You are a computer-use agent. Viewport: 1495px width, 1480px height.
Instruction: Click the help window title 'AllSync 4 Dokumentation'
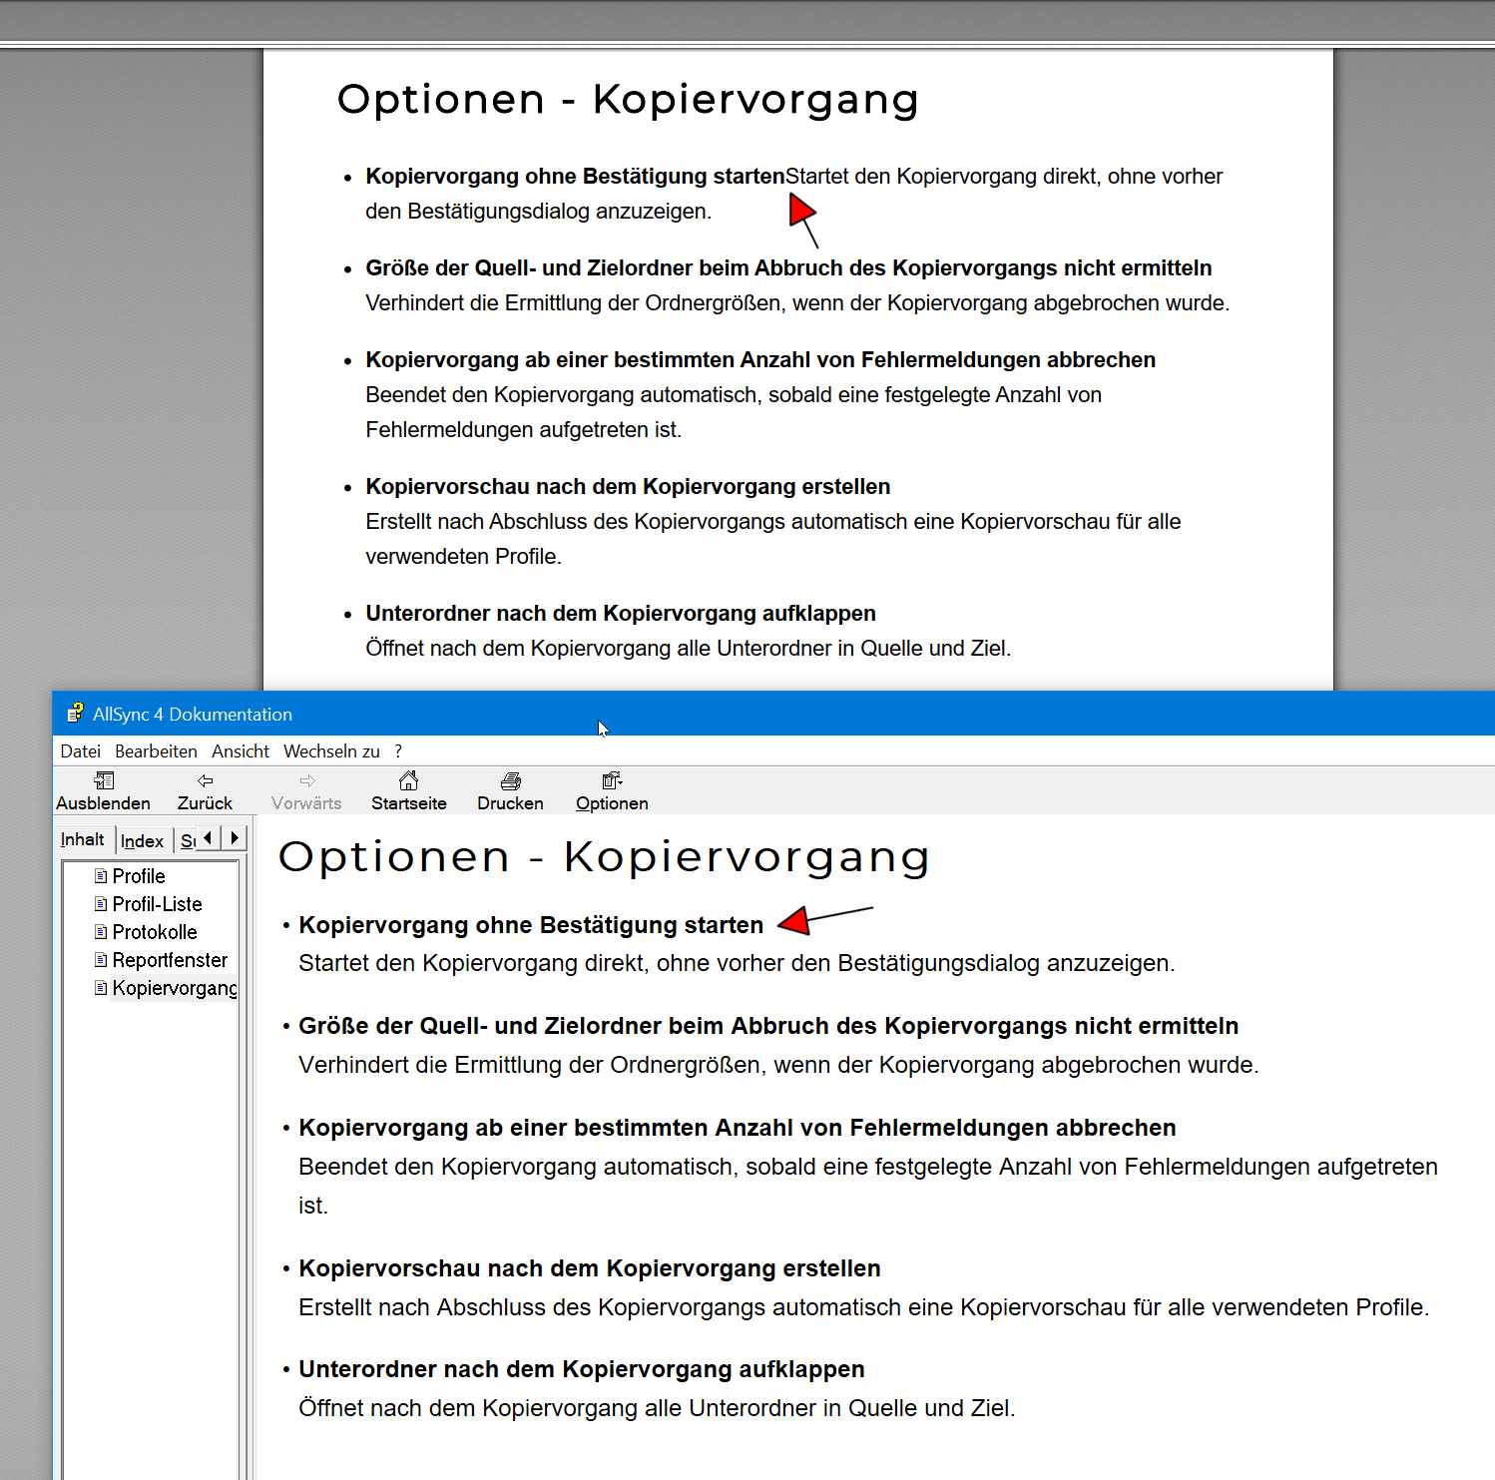(193, 715)
